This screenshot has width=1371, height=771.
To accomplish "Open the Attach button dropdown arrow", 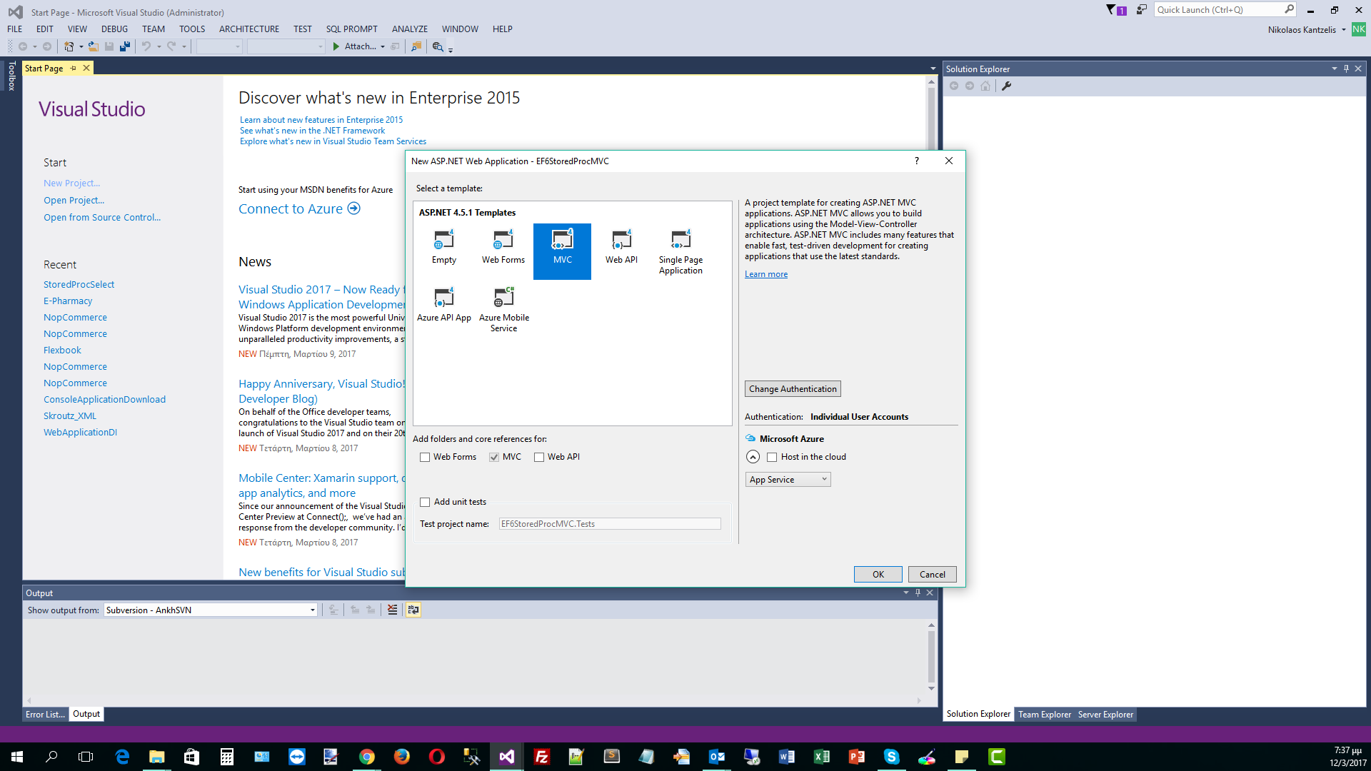I will 383,47.
